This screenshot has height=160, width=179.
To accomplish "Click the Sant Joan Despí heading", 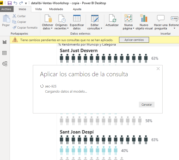I will [77, 132].
